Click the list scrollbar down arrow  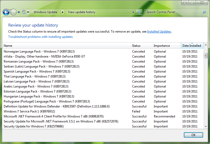(206, 126)
